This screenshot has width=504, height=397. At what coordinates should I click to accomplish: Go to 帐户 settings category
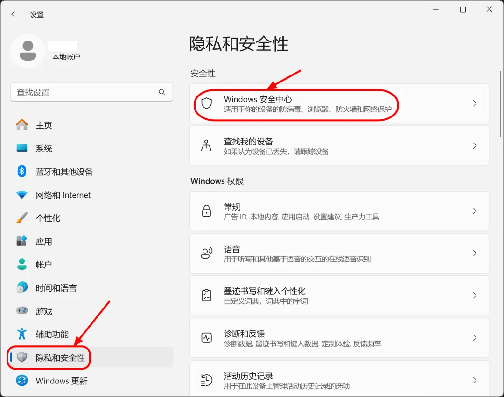[x=91, y=265]
